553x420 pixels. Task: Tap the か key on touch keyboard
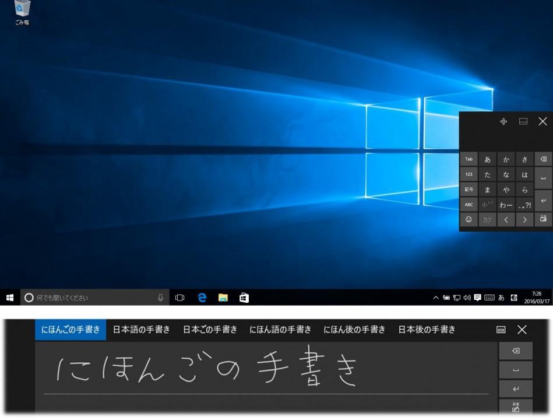pos(506,159)
